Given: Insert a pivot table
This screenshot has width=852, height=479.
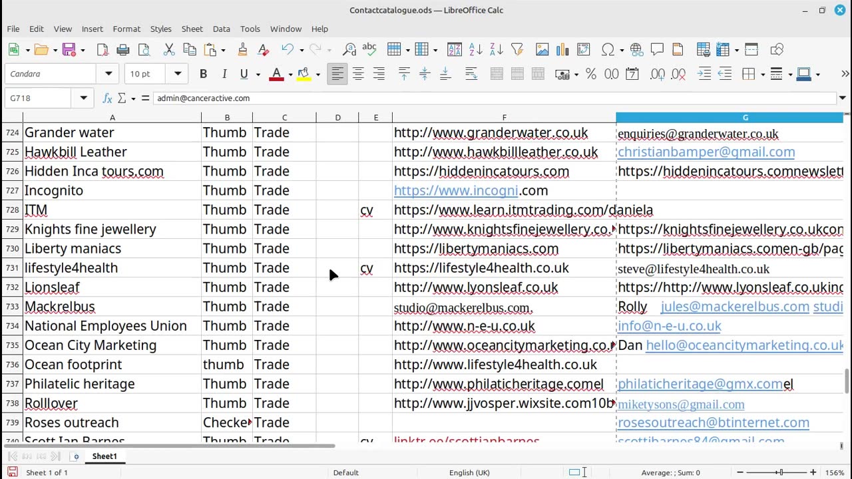Looking at the screenshot, I should tap(584, 50).
